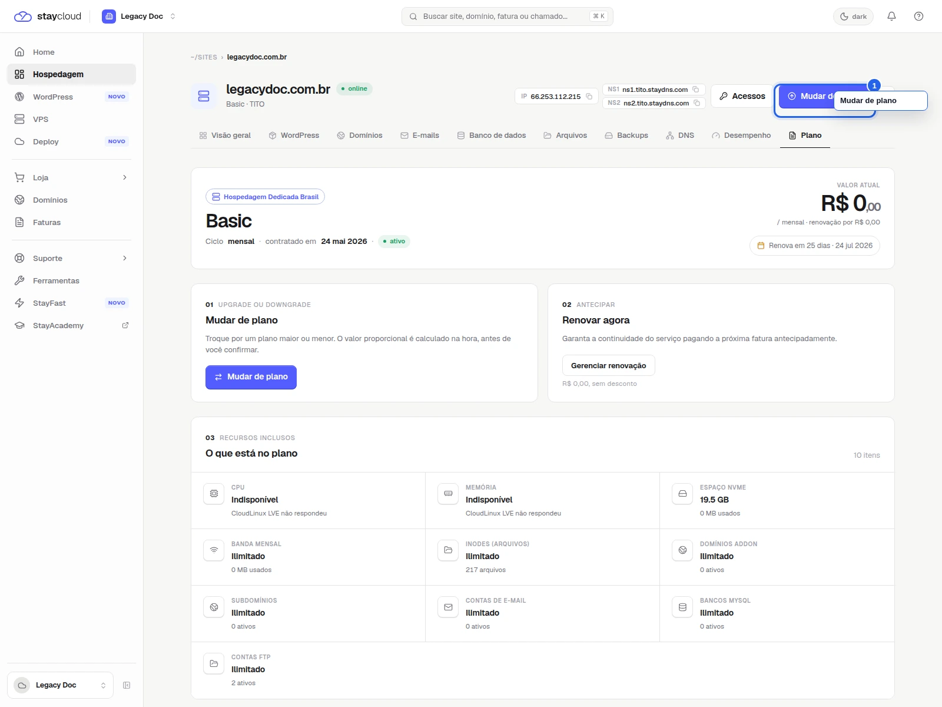Click the Gerenciar renovação button
The width and height of the screenshot is (942, 707).
pyautogui.click(x=609, y=365)
